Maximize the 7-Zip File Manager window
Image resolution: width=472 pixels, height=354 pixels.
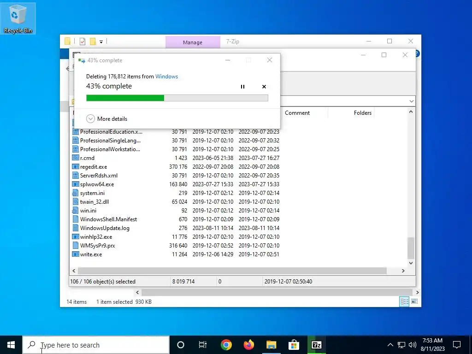(x=384, y=55)
